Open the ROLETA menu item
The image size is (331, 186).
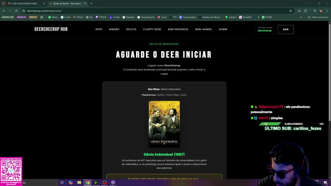[x=131, y=29]
